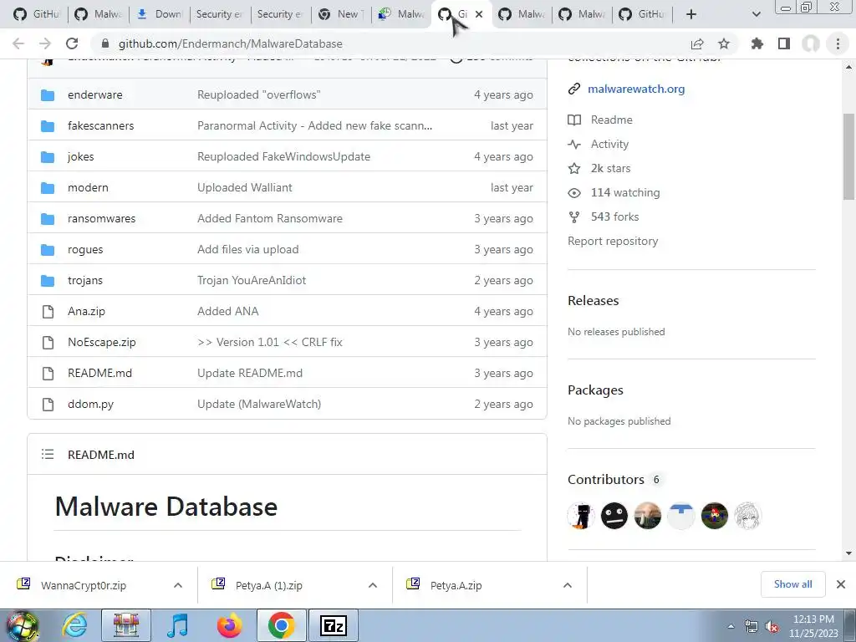Image resolution: width=856 pixels, height=642 pixels.
Task: Reload the page in Chrome
Action: point(72,43)
